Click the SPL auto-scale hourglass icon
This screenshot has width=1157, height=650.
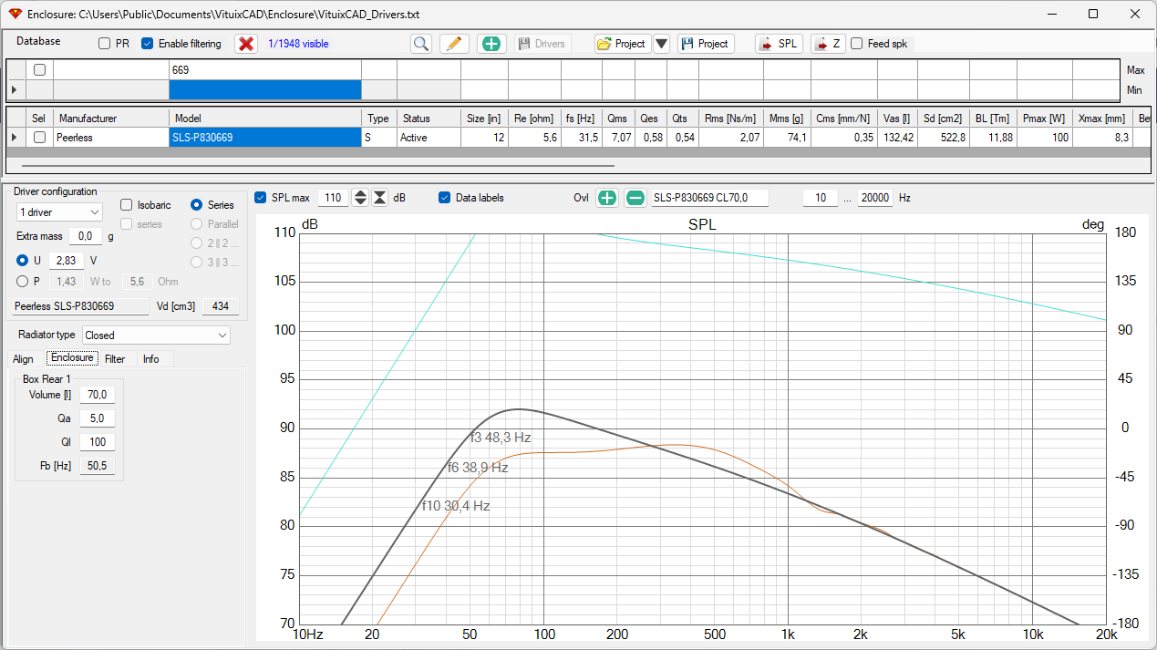point(379,198)
